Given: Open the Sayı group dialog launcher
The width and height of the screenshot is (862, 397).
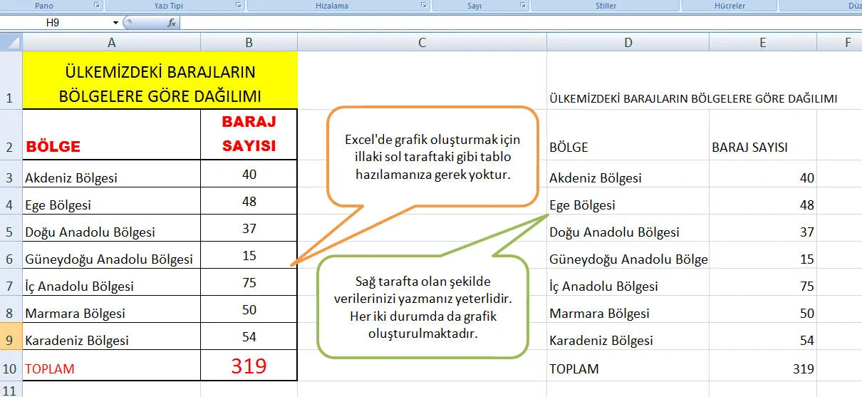Looking at the screenshot, I should [x=523, y=6].
